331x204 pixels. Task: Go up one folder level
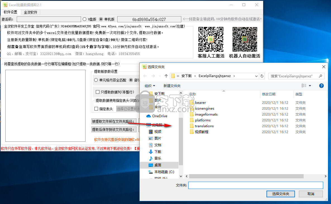pyautogui.click(x=166, y=76)
